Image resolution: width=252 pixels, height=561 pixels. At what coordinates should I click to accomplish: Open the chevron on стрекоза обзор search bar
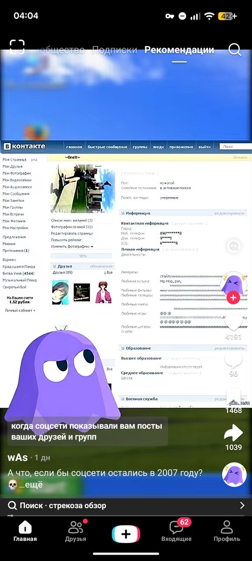pyautogui.click(x=242, y=505)
